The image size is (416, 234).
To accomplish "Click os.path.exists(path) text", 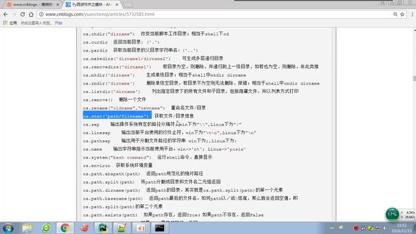I will [x=110, y=215].
